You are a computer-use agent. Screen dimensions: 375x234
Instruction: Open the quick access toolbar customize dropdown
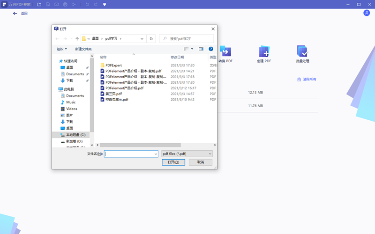[x=105, y=5]
